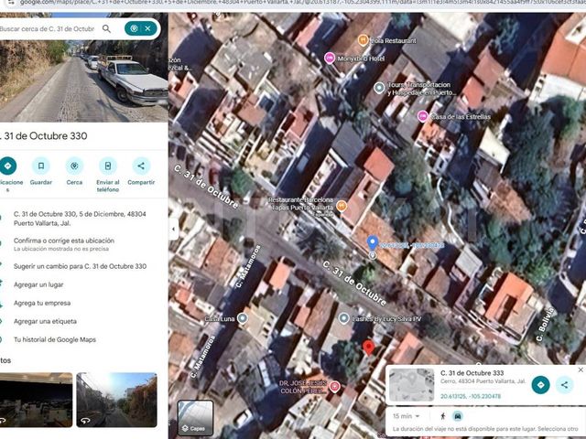
Task: Click Sugerir un cambio para C. 31 de Octubre 330
Action: pos(80,266)
